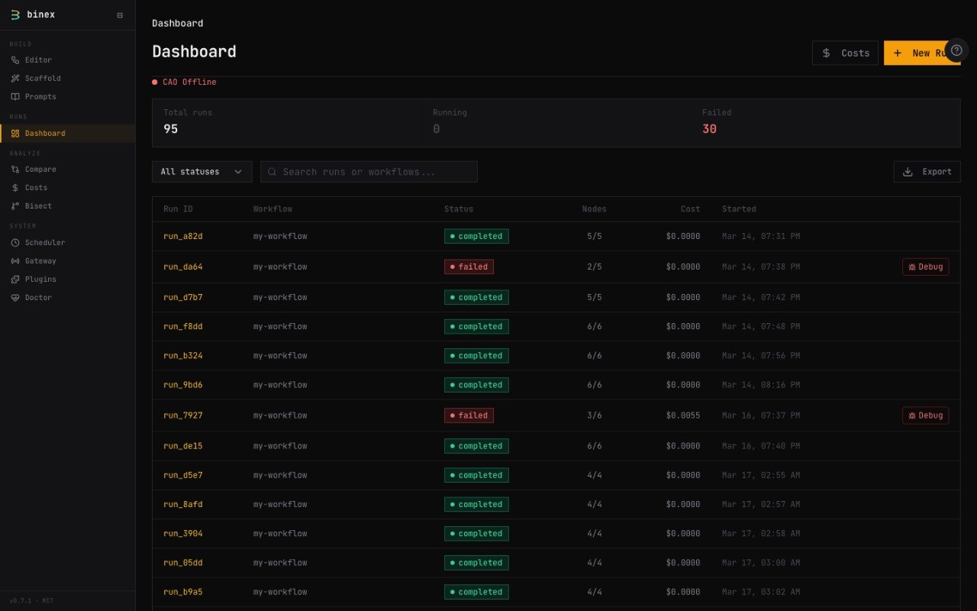Click the Prompts book icon
Viewport: 977px width, 611px height.
point(15,96)
